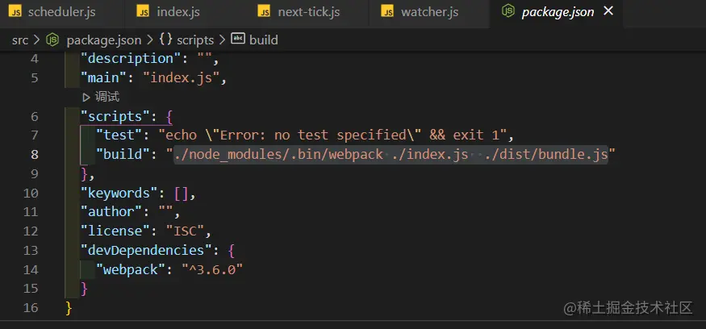Open the watcher.js editor tab

pos(429,12)
